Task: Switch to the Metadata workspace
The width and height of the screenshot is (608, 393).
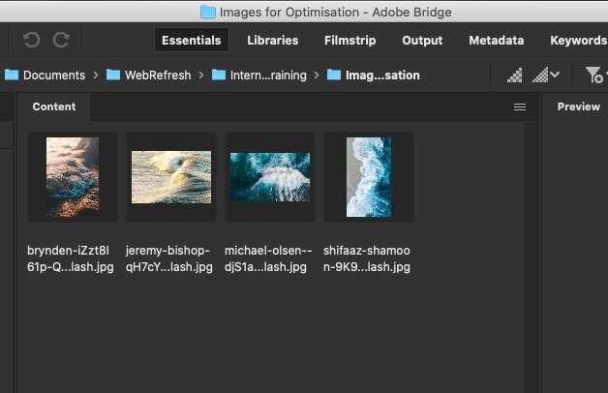Action: point(497,41)
